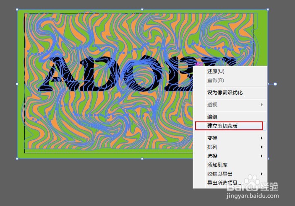Choose 添加到库 in the context menu
This screenshot has height=206, width=295.
[230, 165]
